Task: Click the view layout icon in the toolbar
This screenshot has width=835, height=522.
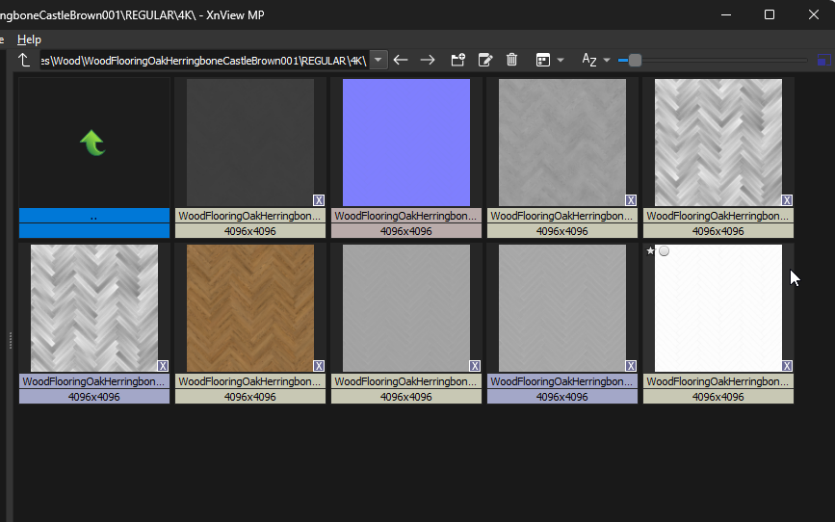Action: (542, 60)
